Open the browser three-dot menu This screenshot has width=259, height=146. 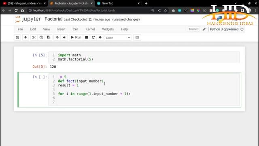pyautogui.click(x=255, y=11)
